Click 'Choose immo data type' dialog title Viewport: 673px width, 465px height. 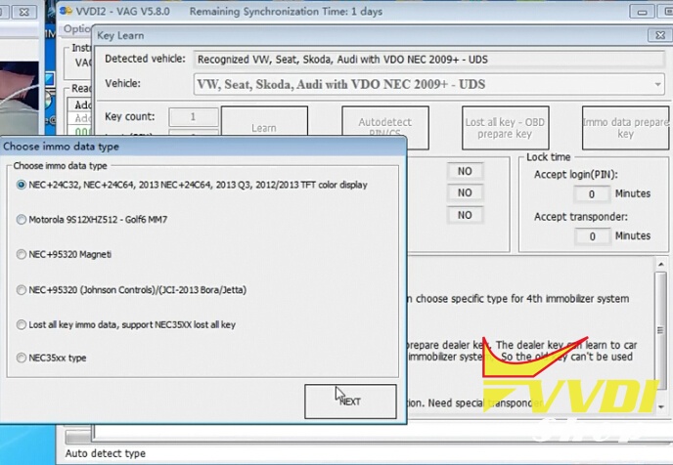[61, 147]
